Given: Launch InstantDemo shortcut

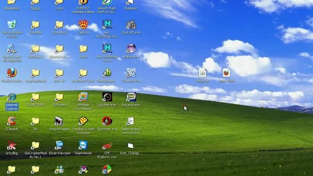Looking at the screenshot, I should pos(131,97).
